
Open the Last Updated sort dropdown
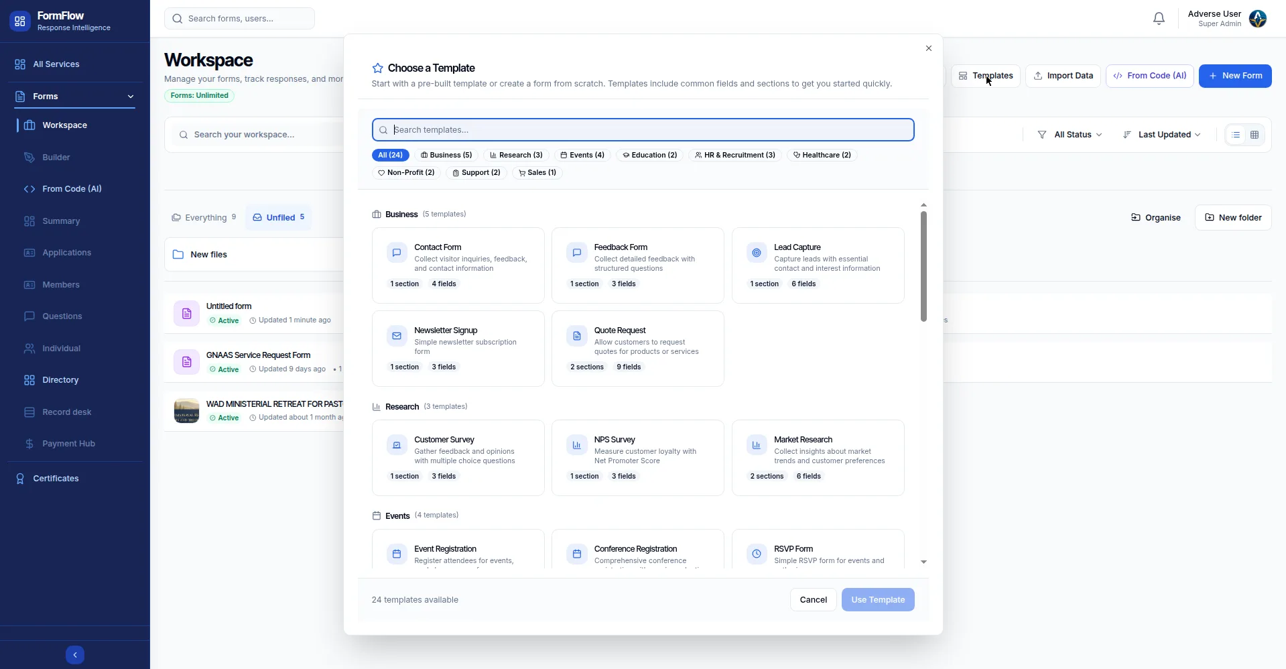pos(1161,135)
